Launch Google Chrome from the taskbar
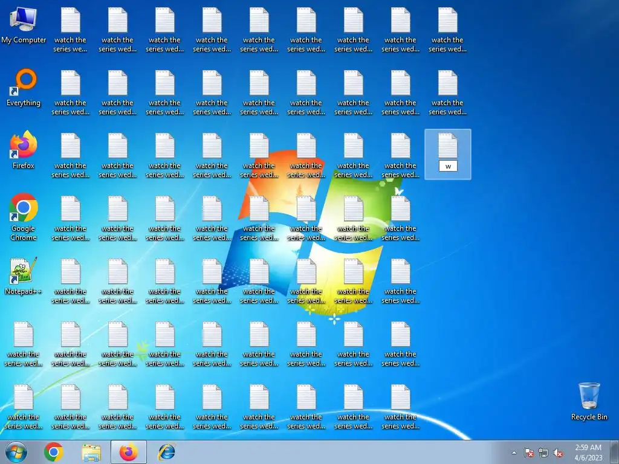 [x=54, y=452]
